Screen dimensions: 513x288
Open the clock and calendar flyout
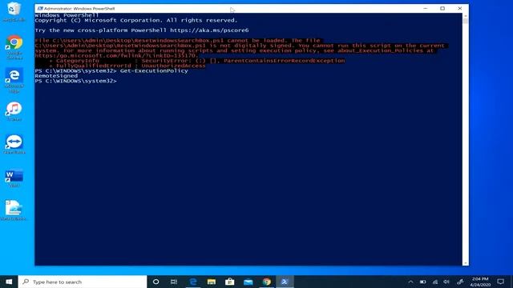point(479,282)
